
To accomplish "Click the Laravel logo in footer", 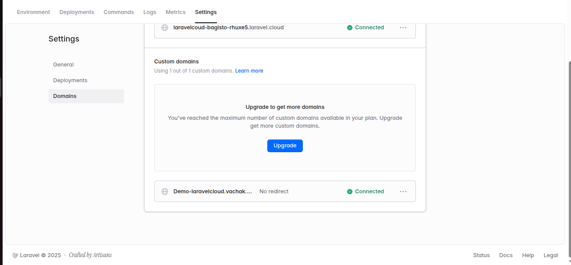I will 15,255.
